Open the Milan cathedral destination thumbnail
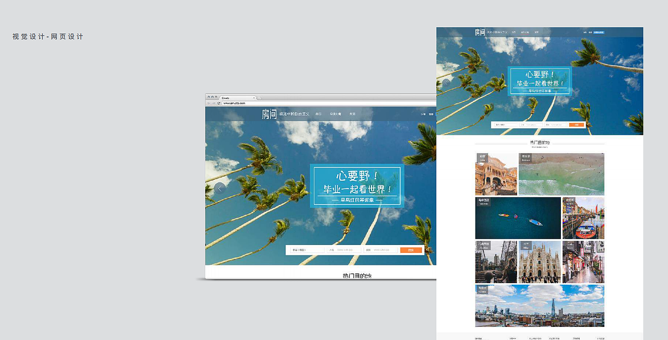 [x=540, y=262]
